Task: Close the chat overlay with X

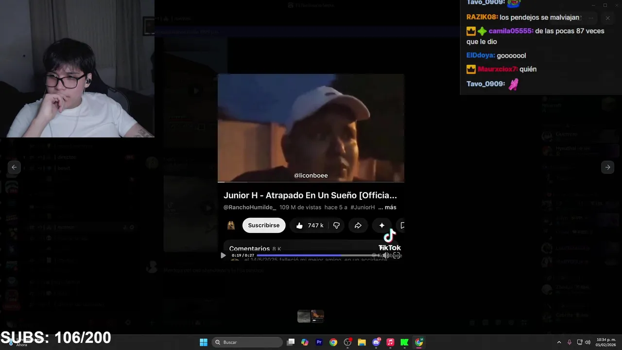Action: pos(607,18)
